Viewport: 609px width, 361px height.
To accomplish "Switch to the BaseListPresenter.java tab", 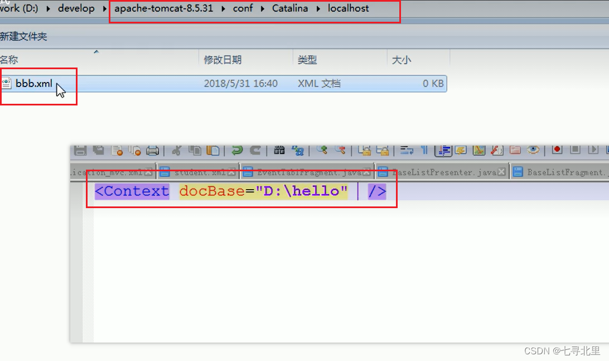I will tap(442, 172).
